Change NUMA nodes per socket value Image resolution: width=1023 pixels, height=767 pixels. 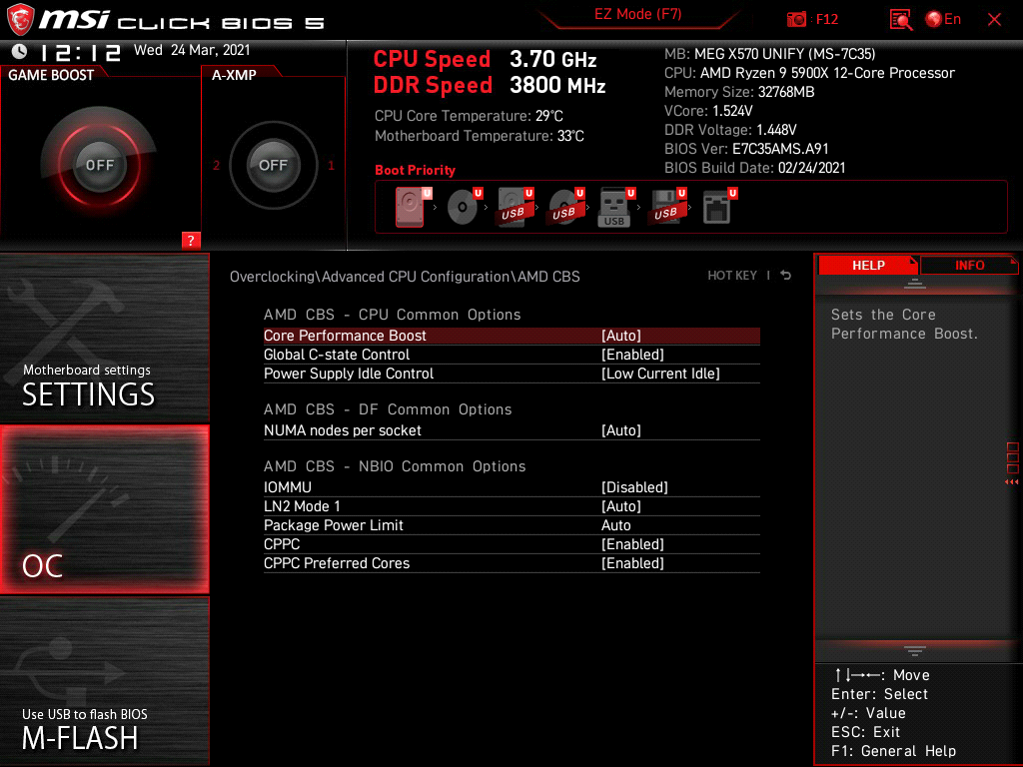[x=621, y=430]
